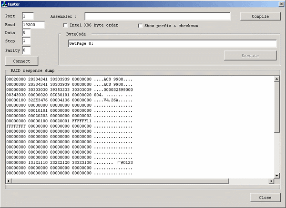This screenshot has width=286, height=208.
Task: Click dump line containing V4.26A
Action: (x=70, y=100)
